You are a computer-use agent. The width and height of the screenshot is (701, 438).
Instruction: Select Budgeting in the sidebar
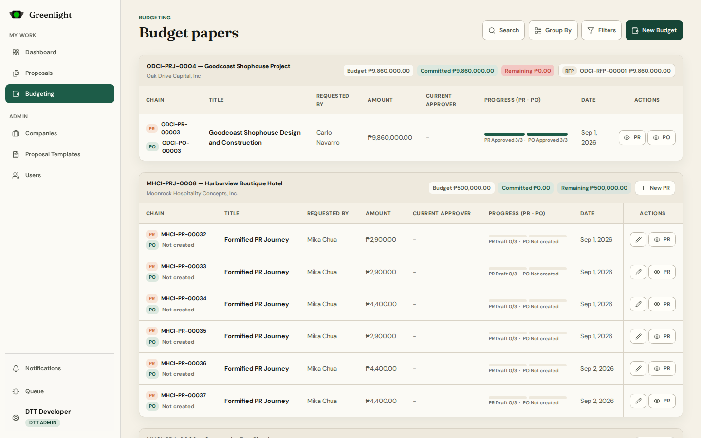click(x=60, y=94)
